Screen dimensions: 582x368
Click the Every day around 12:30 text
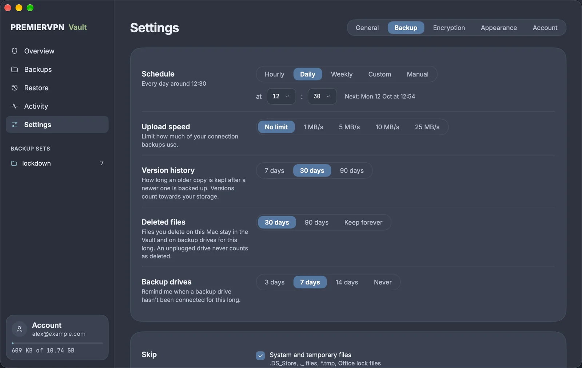tap(174, 84)
